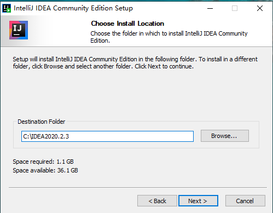Click the C:\IDEA2020.2.3 path text

click(x=46, y=136)
